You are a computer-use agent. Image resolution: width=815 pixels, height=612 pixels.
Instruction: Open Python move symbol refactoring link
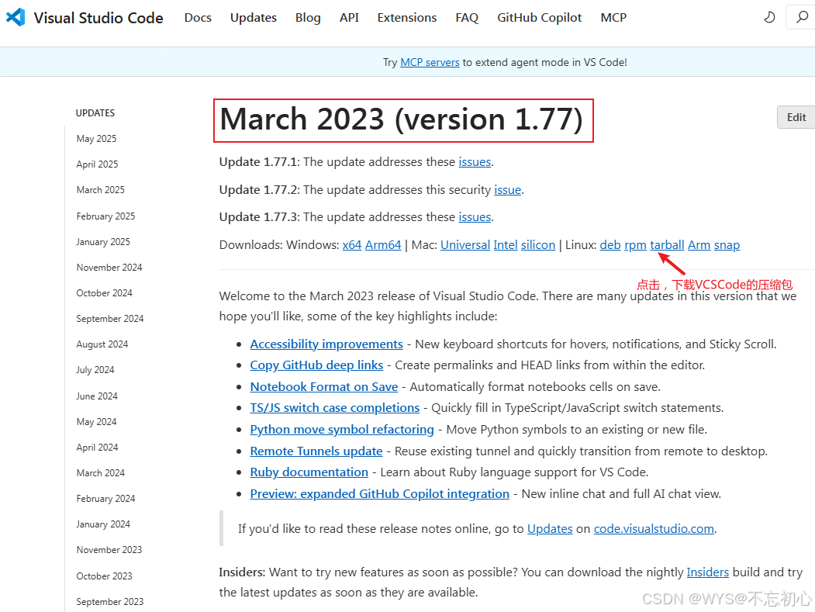(342, 430)
